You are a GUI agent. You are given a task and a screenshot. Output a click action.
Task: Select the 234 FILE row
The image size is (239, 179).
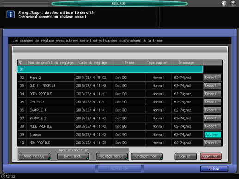coord(110,102)
